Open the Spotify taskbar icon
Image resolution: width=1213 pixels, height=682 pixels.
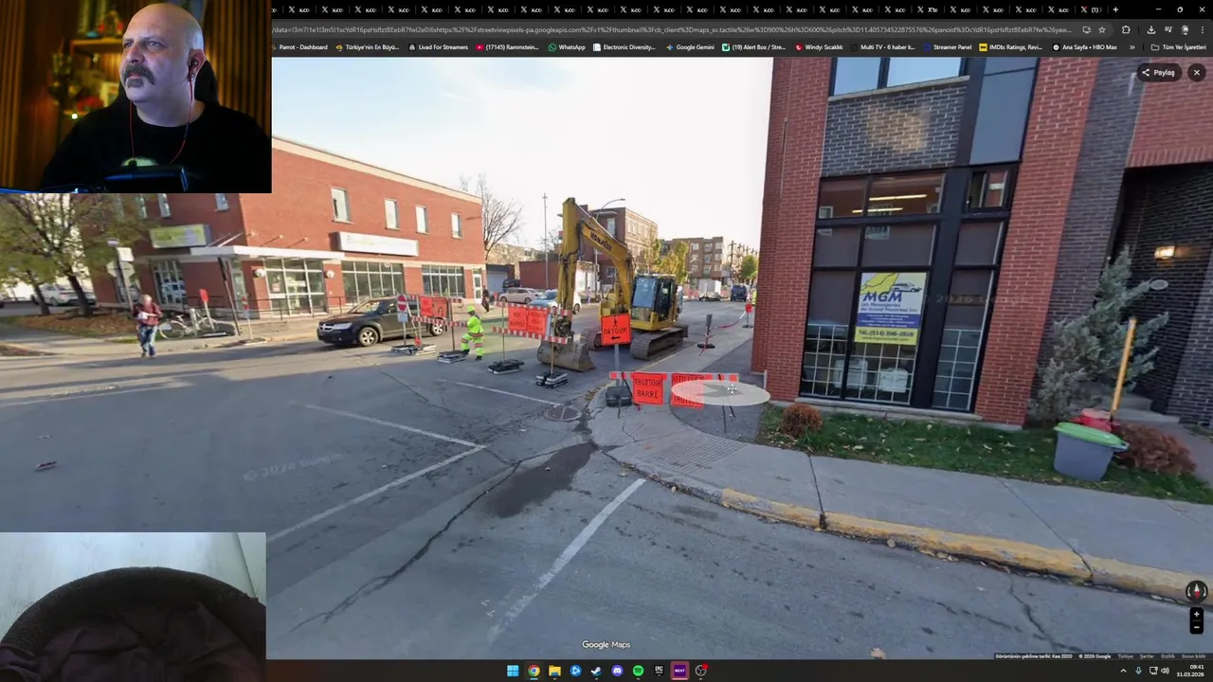pyautogui.click(x=638, y=671)
